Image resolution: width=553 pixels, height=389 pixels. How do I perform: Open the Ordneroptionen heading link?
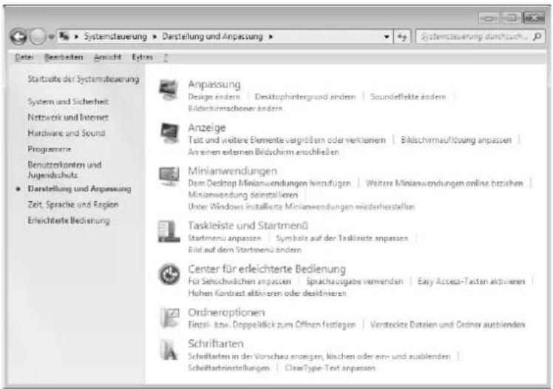(226, 313)
